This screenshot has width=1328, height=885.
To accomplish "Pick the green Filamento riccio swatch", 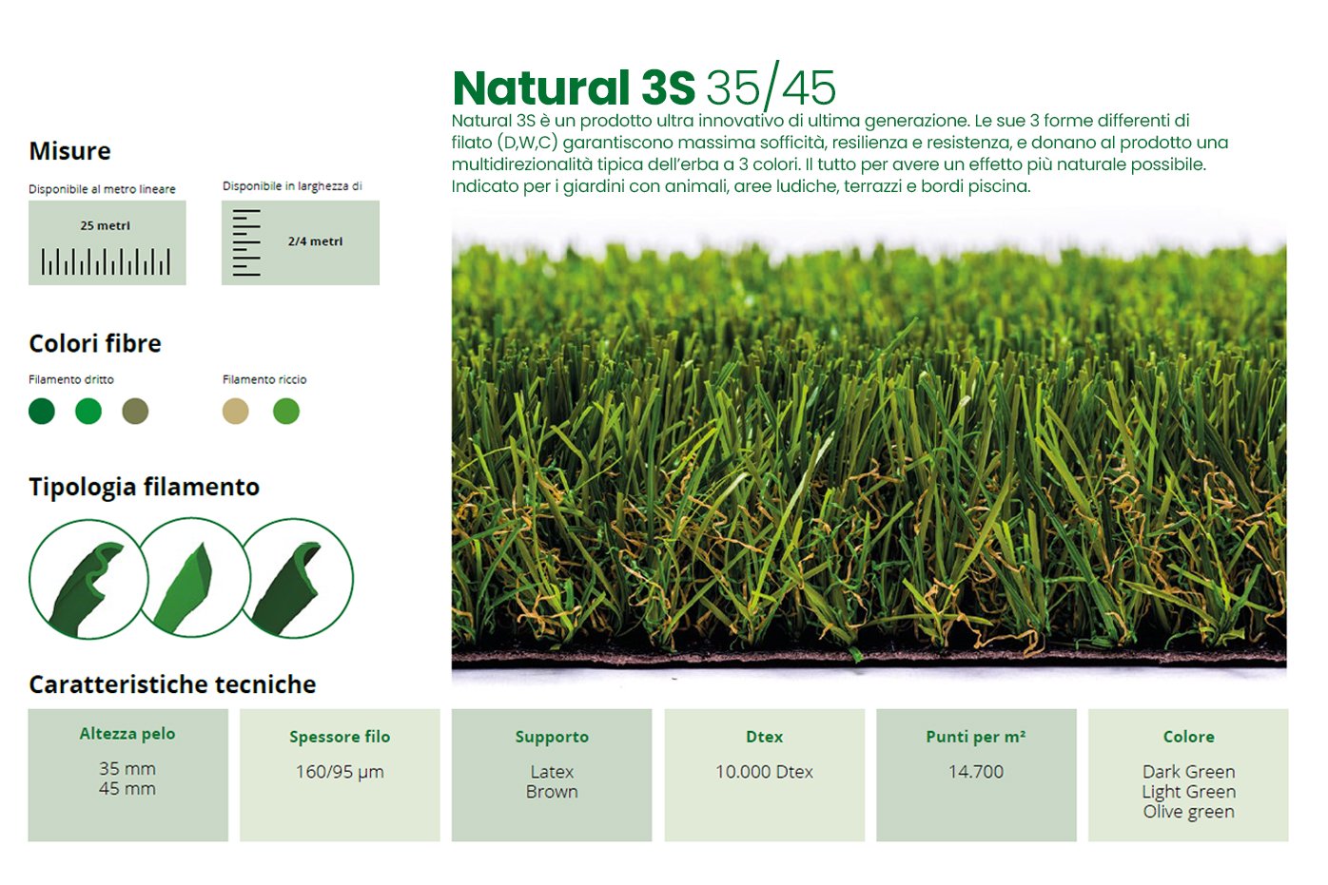I will 286,412.
